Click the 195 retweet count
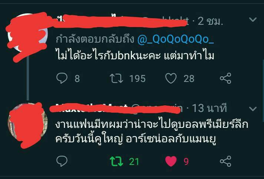The height and width of the screenshot is (179, 264). 138,79
